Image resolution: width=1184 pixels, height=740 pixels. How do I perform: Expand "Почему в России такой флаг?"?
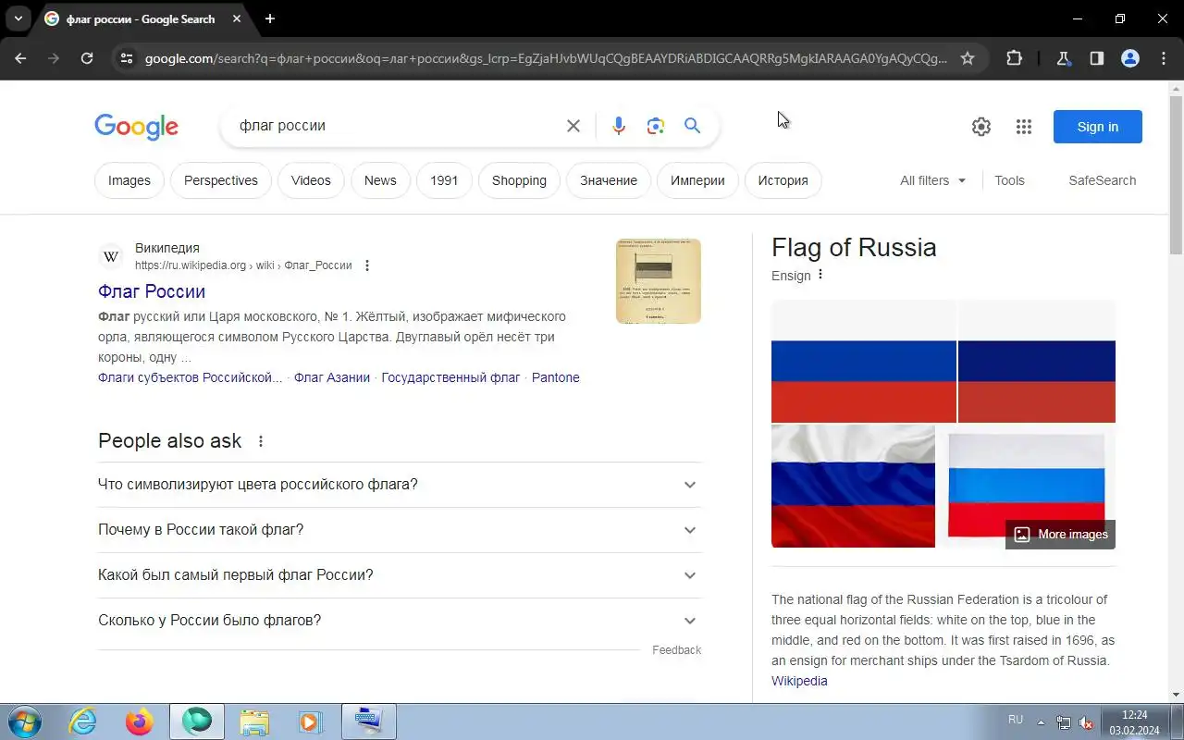coord(400,530)
